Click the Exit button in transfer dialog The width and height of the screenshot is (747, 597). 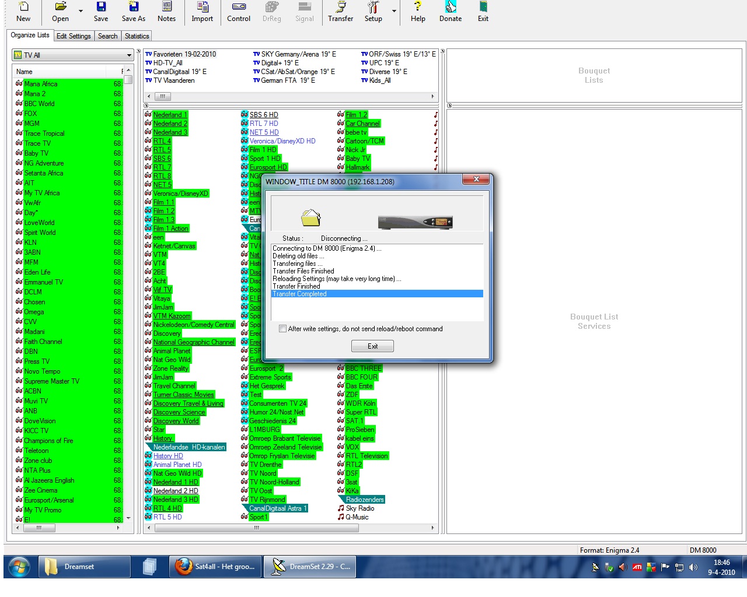tap(372, 346)
